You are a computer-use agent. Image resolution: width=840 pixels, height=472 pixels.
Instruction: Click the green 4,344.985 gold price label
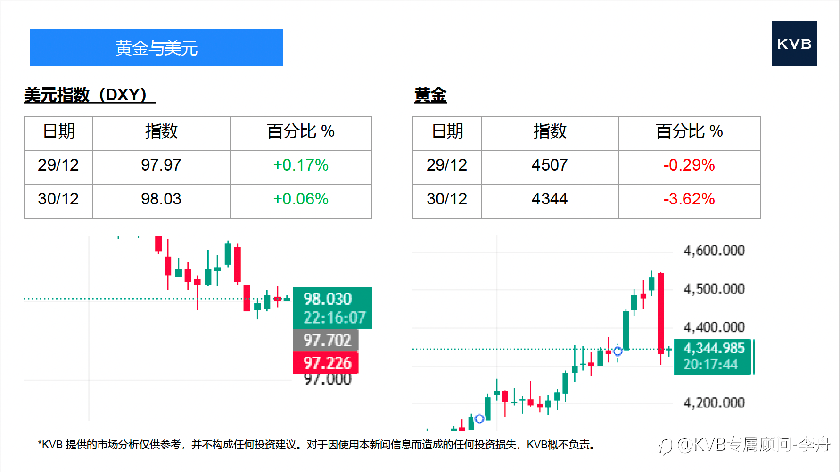(714, 357)
